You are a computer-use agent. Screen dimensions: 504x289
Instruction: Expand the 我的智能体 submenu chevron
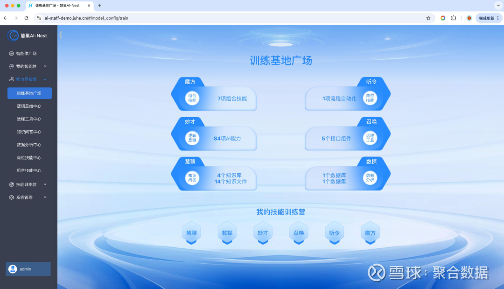45,66
